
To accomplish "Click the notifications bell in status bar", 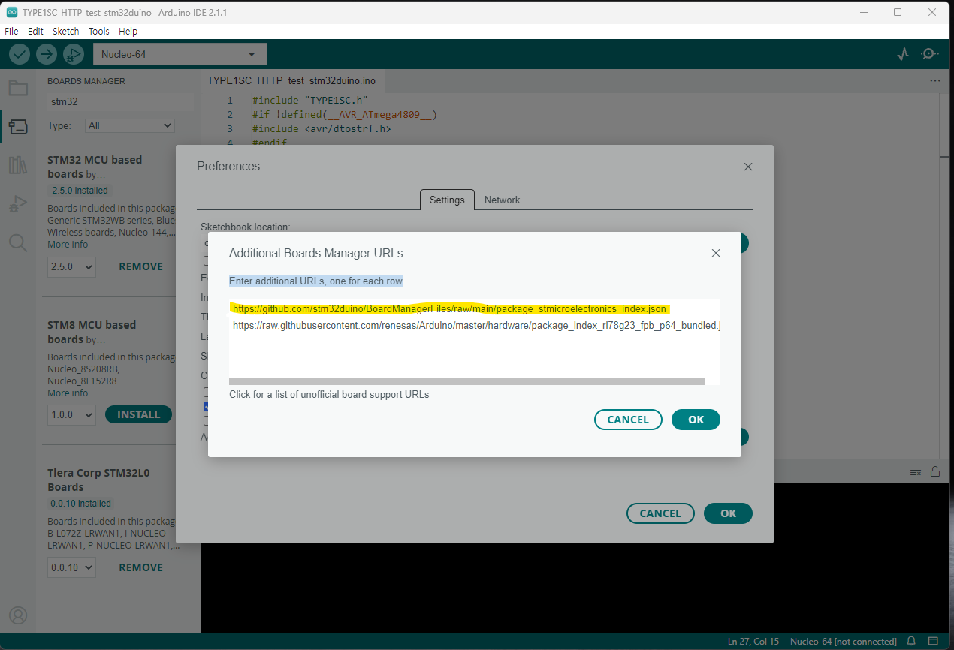I will pos(911,642).
